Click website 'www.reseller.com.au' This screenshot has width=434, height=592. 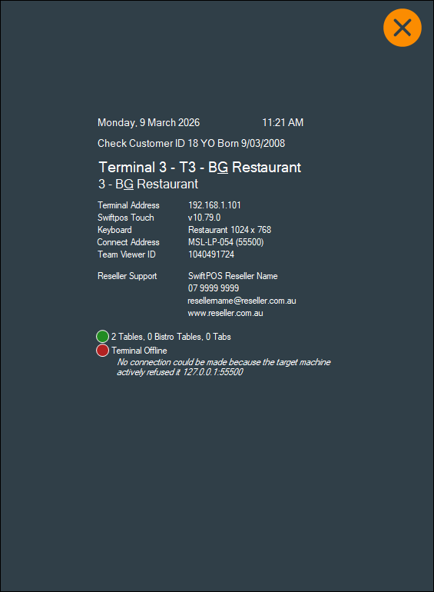pos(226,313)
